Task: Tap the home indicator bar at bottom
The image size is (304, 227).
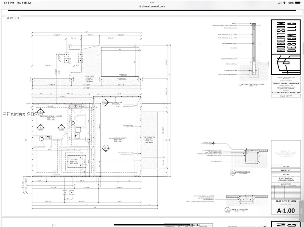Action: (152, 225)
